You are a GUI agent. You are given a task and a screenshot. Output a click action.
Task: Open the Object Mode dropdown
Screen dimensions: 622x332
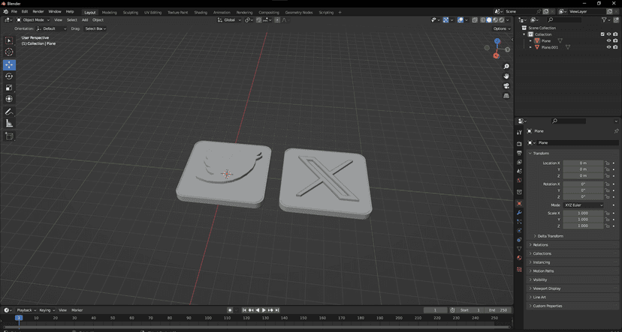click(x=32, y=20)
